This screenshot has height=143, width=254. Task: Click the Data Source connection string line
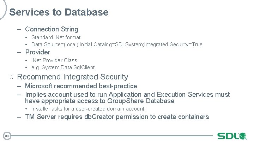coord(116,44)
